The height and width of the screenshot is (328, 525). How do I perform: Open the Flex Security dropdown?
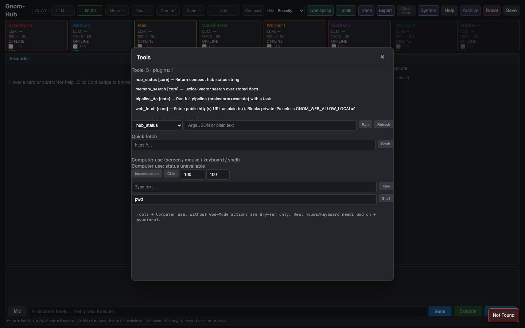(290, 11)
